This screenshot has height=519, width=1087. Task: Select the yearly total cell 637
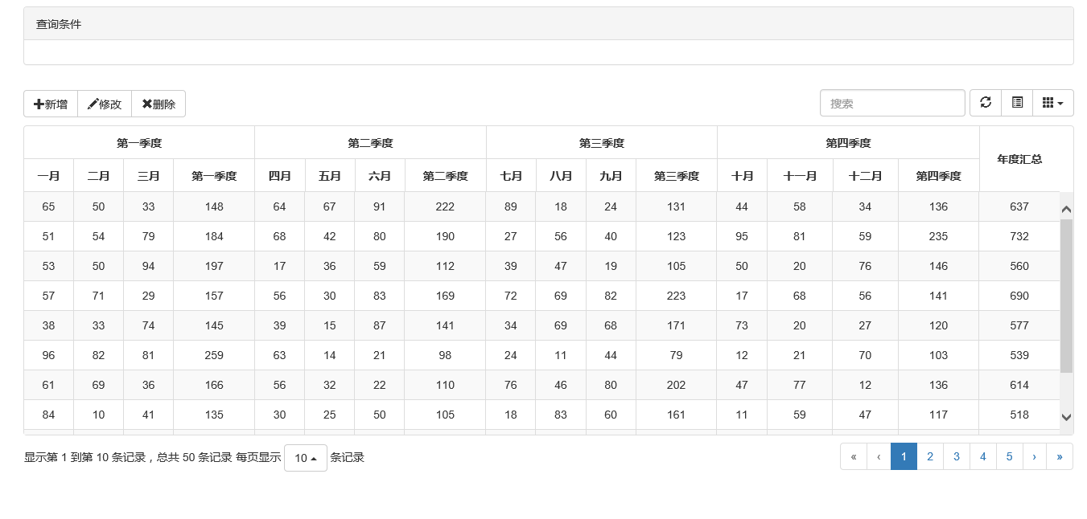coord(1019,206)
